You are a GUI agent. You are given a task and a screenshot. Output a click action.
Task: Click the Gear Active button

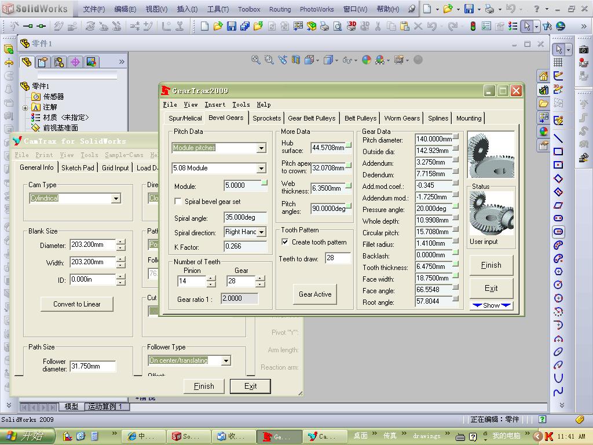(314, 294)
